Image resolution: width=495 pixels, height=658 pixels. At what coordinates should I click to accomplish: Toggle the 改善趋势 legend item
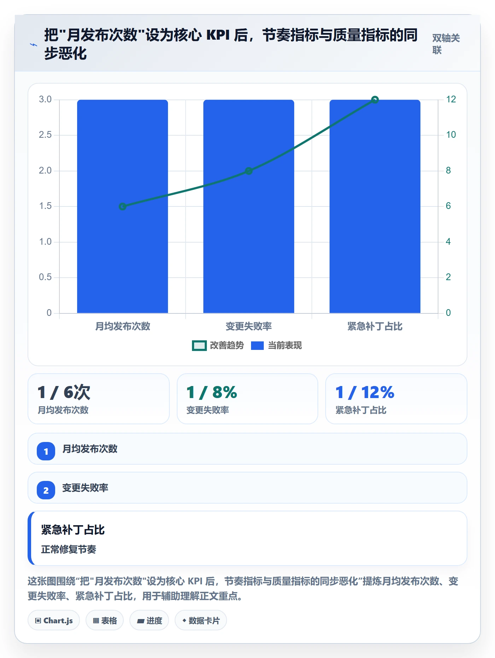[218, 345]
